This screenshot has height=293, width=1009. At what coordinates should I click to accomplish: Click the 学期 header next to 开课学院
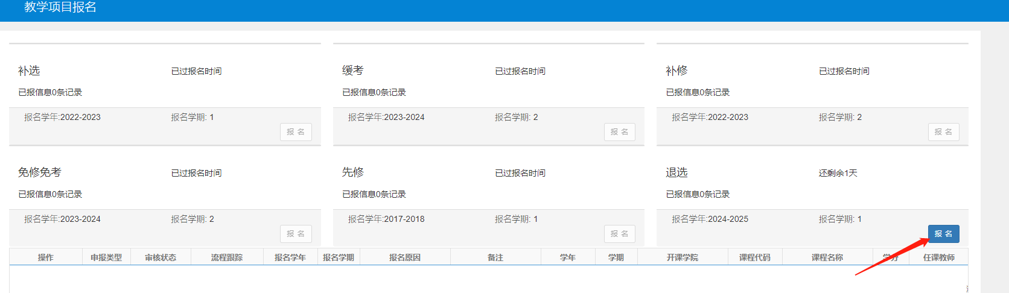point(616,257)
